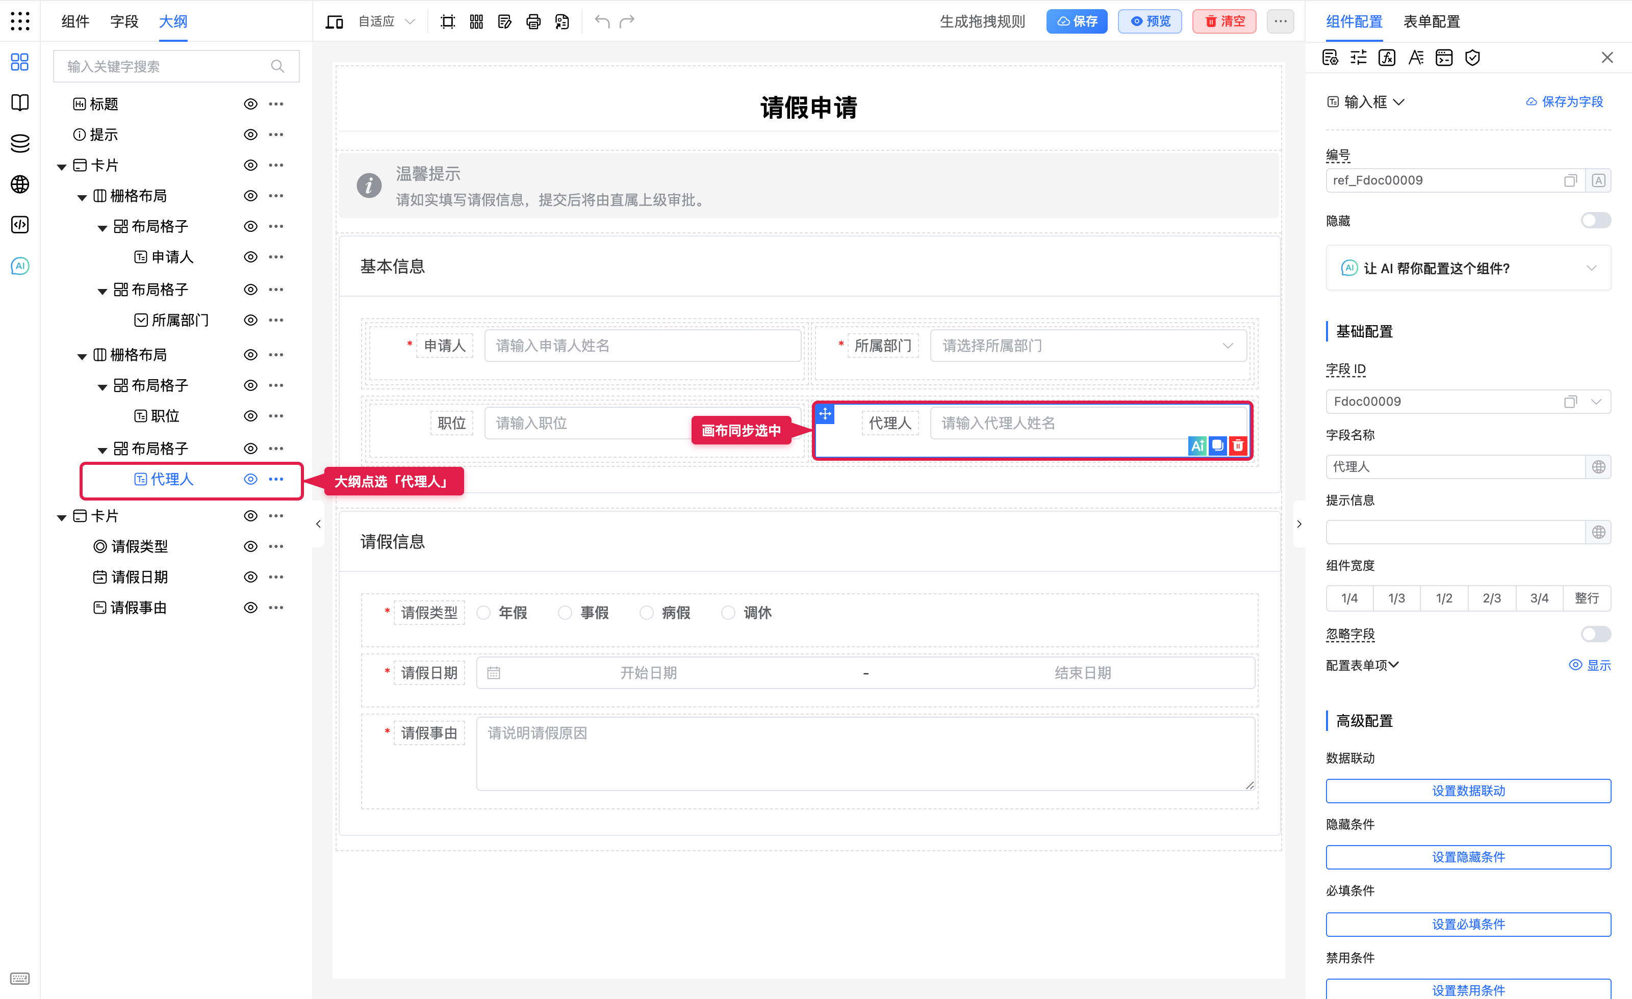This screenshot has width=1632, height=999.
Task: Click the 预览 button
Action: point(1150,21)
